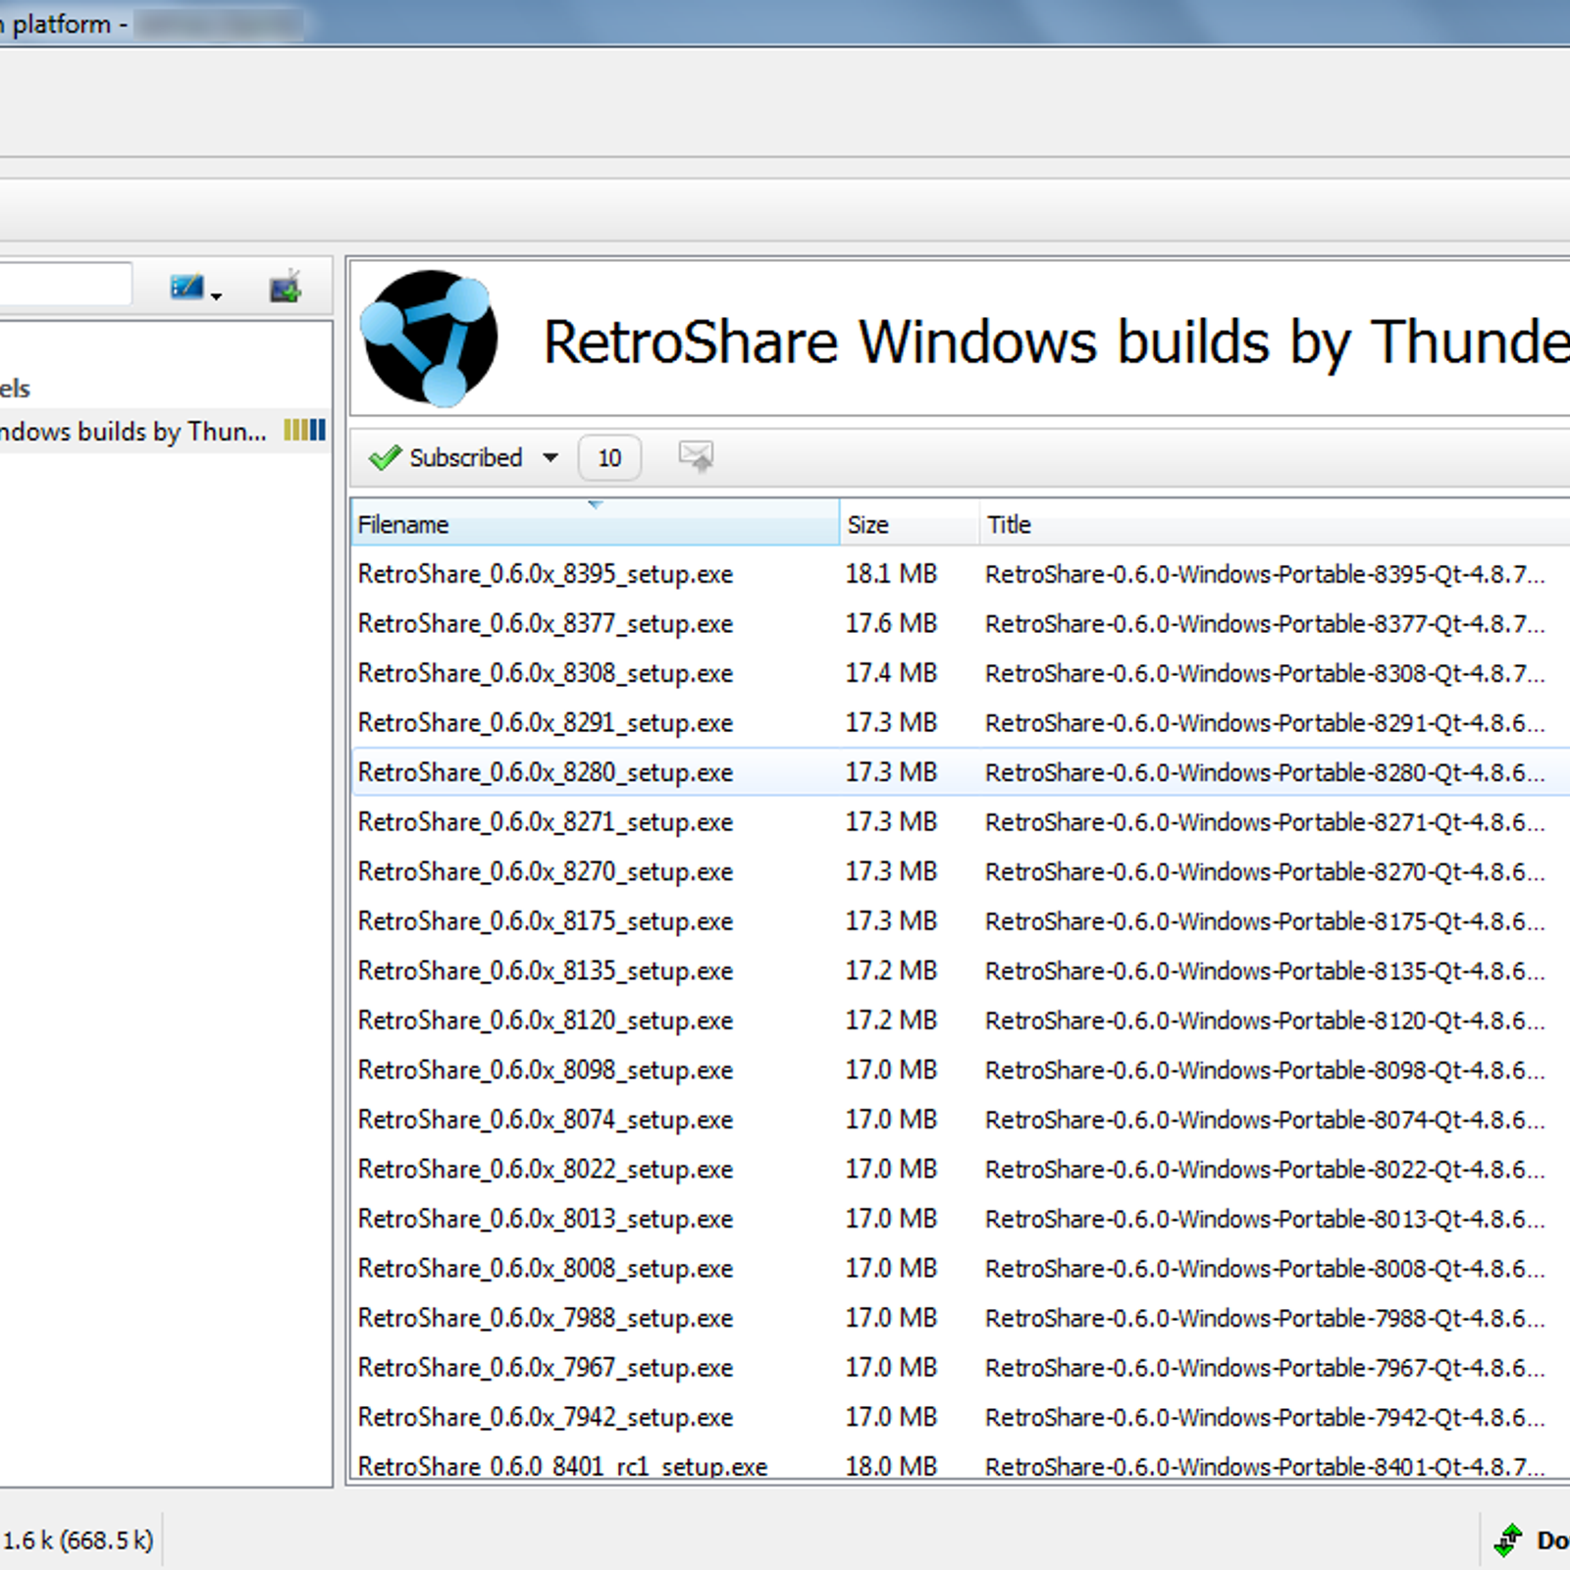The width and height of the screenshot is (1570, 1570).
Task: Select RetroShare_0.6.0x_8270_setup.exe file
Action: point(546,872)
